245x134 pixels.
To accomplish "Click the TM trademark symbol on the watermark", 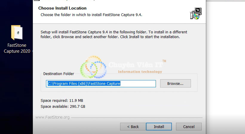I will (164, 61).
